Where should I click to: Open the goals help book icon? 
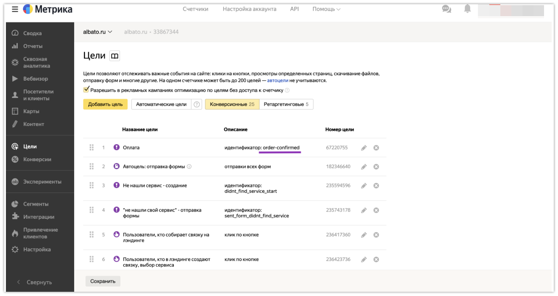click(114, 56)
